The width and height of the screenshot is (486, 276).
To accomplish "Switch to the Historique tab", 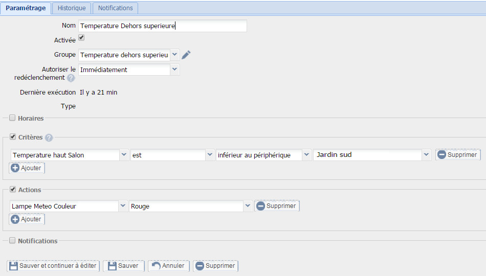I will 72,8.
